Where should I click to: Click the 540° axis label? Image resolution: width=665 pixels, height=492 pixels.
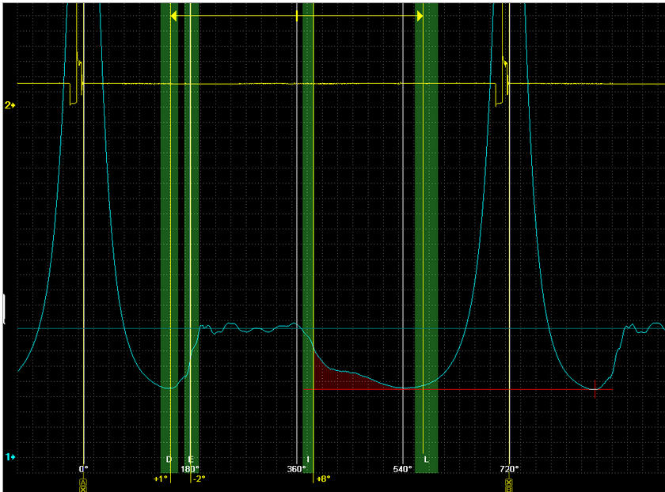click(402, 469)
